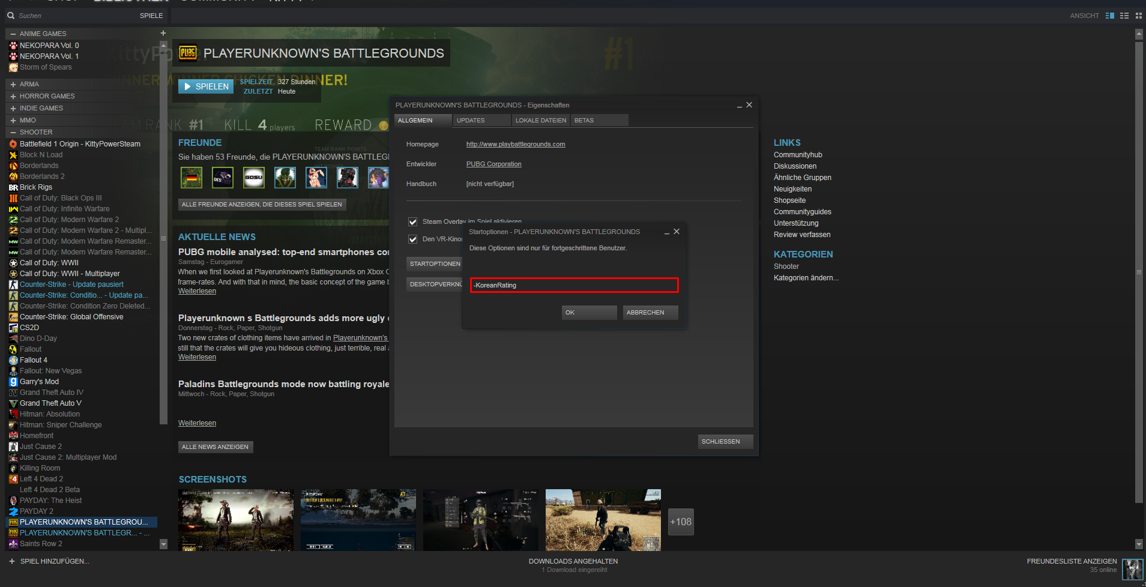Screen dimensions: 1146x587
Task: Click the Suchen search field
Action: point(72,16)
